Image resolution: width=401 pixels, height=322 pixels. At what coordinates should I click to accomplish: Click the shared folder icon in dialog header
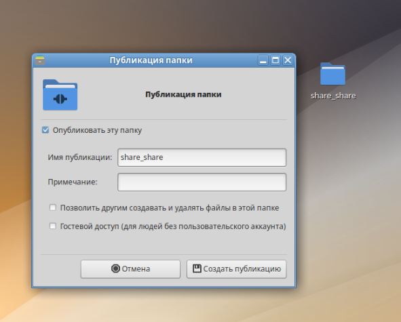[x=60, y=95]
